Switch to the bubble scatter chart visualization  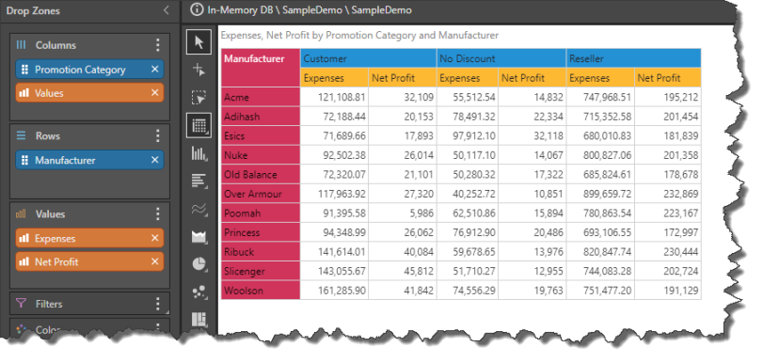[x=199, y=292]
